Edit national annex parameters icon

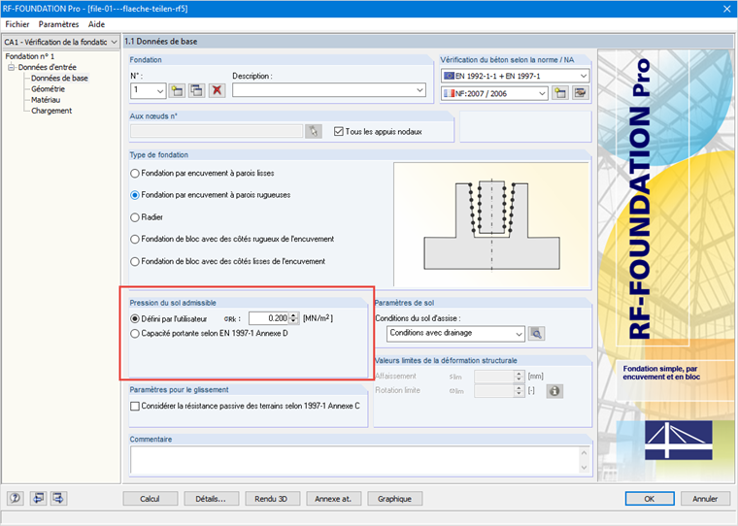pyautogui.click(x=581, y=93)
